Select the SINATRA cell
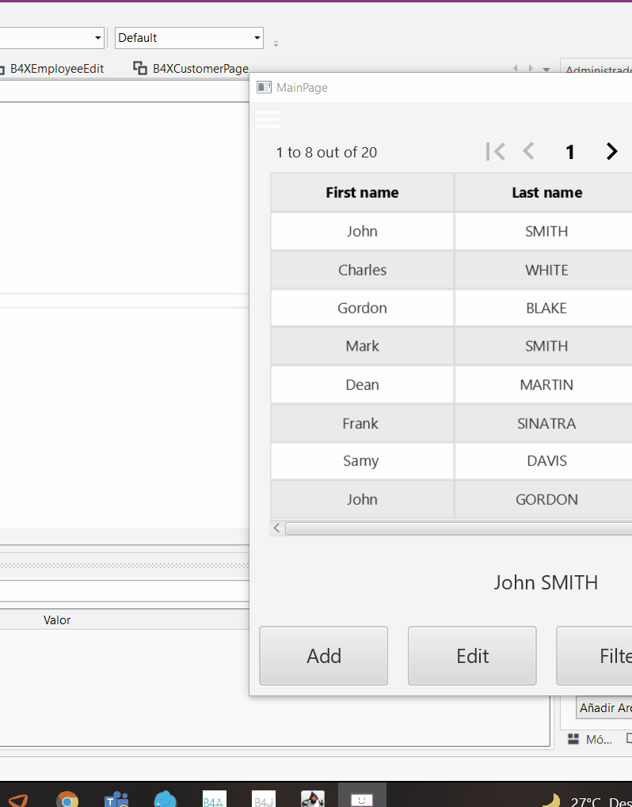The width and height of the screenshot is (632, 807). pos(544,423)
